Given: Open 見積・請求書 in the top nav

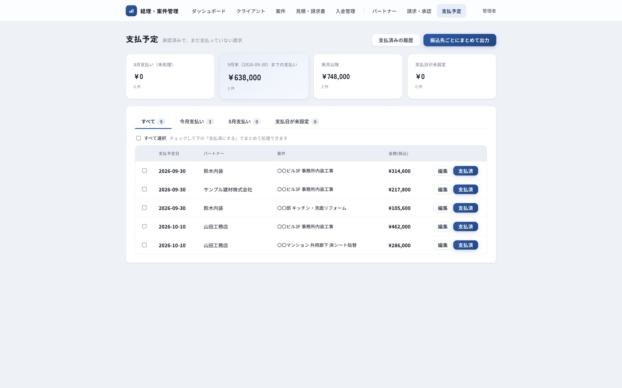Looking at the screenshot, I should coord(311,11).
